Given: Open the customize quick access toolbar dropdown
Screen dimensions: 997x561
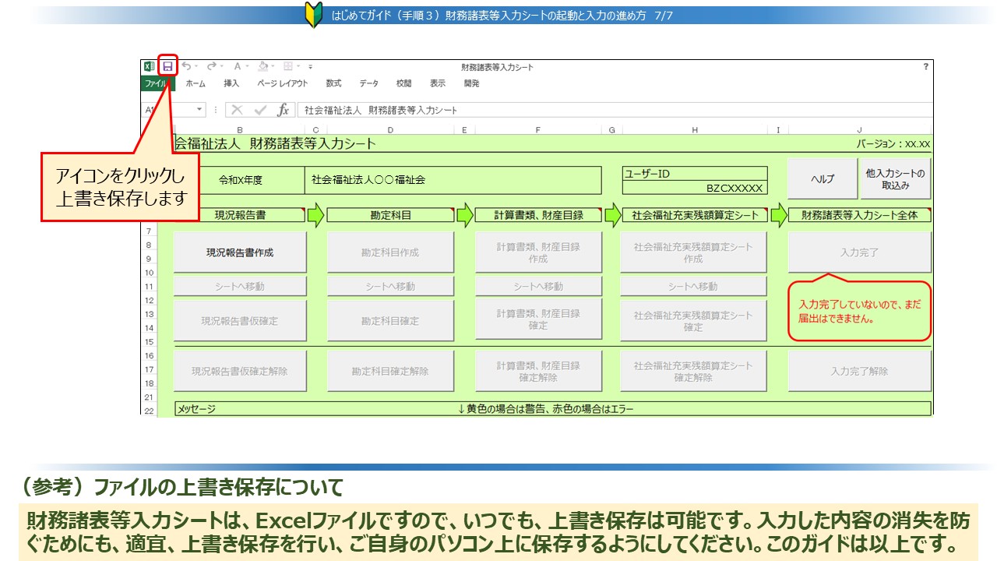Looking at the screenshot, I should [x=310, y=67].
